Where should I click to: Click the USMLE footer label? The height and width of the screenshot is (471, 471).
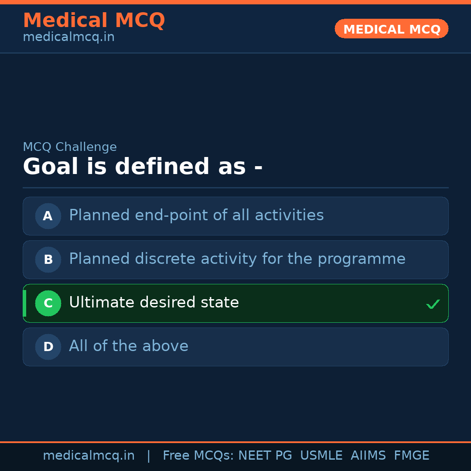(321, 455)
